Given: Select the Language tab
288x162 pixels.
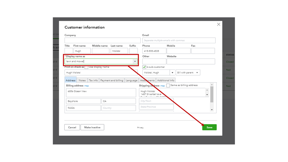Looking at the screenshot, I should (131, 80).
